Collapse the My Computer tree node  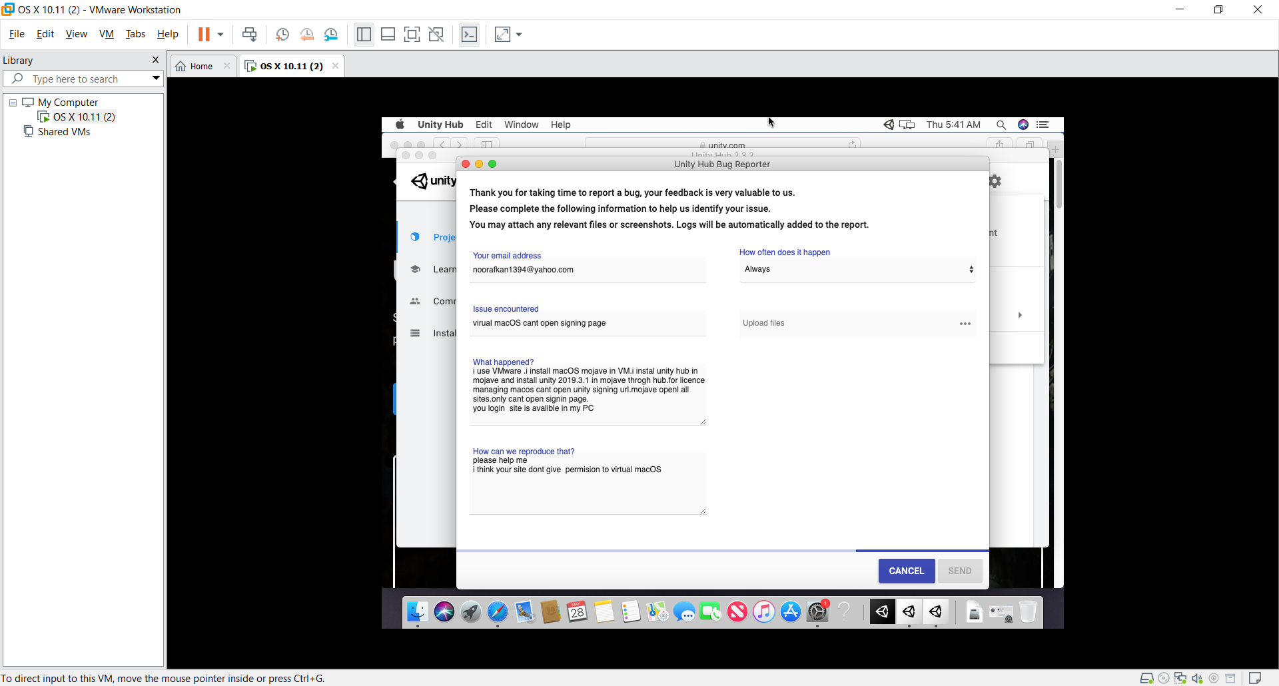tap(13, 103)
